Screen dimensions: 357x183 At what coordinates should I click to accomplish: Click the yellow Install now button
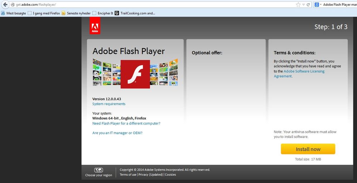click(308, 149)
